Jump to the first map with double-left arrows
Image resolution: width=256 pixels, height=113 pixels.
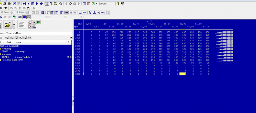[x=24, y=4]
